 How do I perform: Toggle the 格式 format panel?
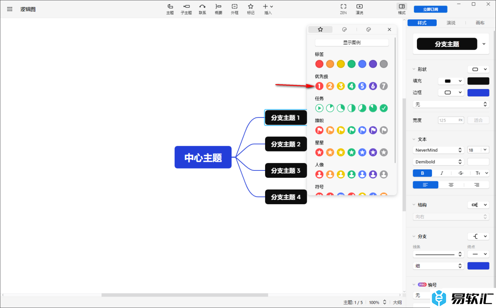402,9
